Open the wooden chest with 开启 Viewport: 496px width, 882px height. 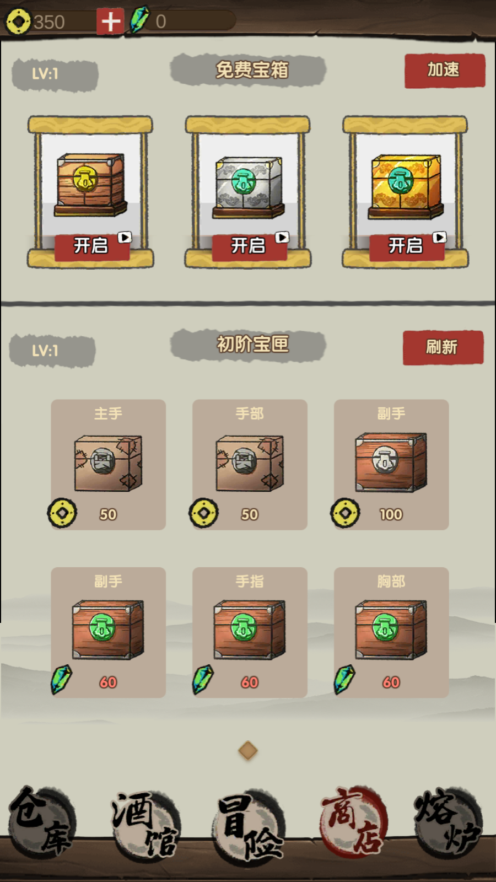(92, 246)
